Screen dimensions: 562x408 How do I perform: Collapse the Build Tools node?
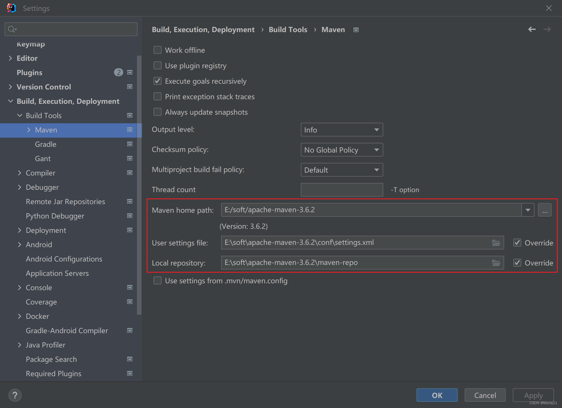coord(20,116)
